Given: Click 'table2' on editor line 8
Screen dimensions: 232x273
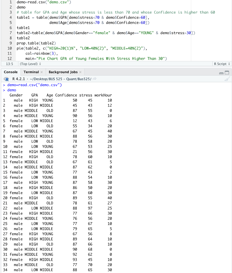Looking at the screenshot, I should 23,38.
